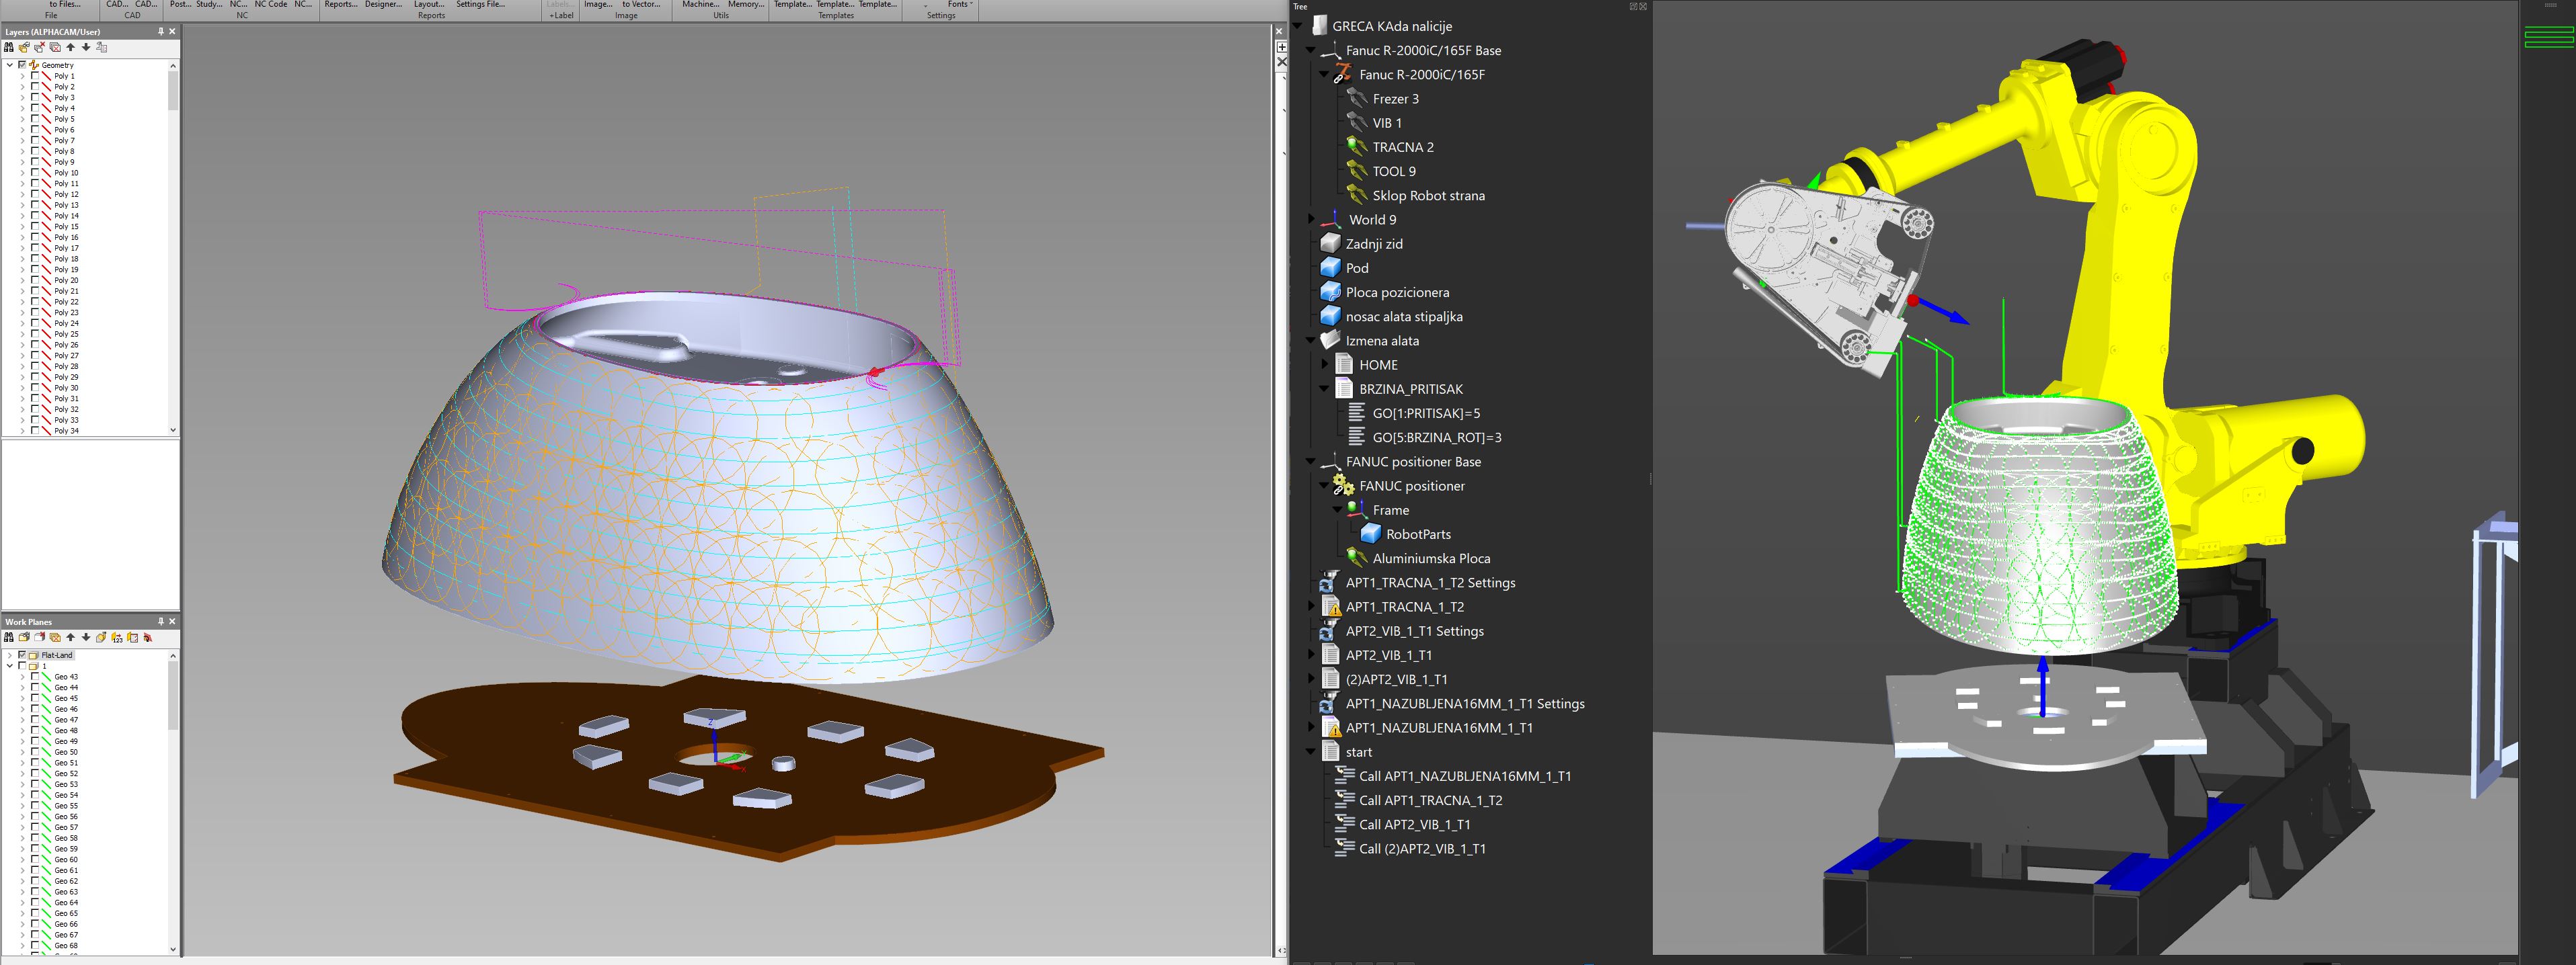
Task: Open the NC Code ribbon command
Action: click(x=270, y=5)
